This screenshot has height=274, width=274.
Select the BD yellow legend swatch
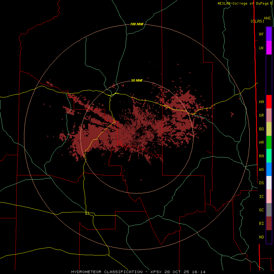[269, 129]
